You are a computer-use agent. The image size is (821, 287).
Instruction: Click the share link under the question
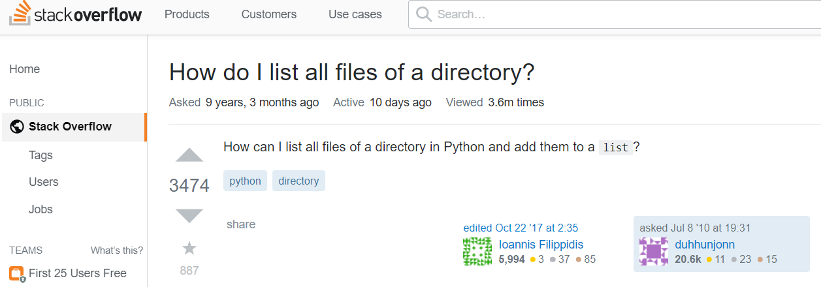pyautogui.click(x=240, y=224)
